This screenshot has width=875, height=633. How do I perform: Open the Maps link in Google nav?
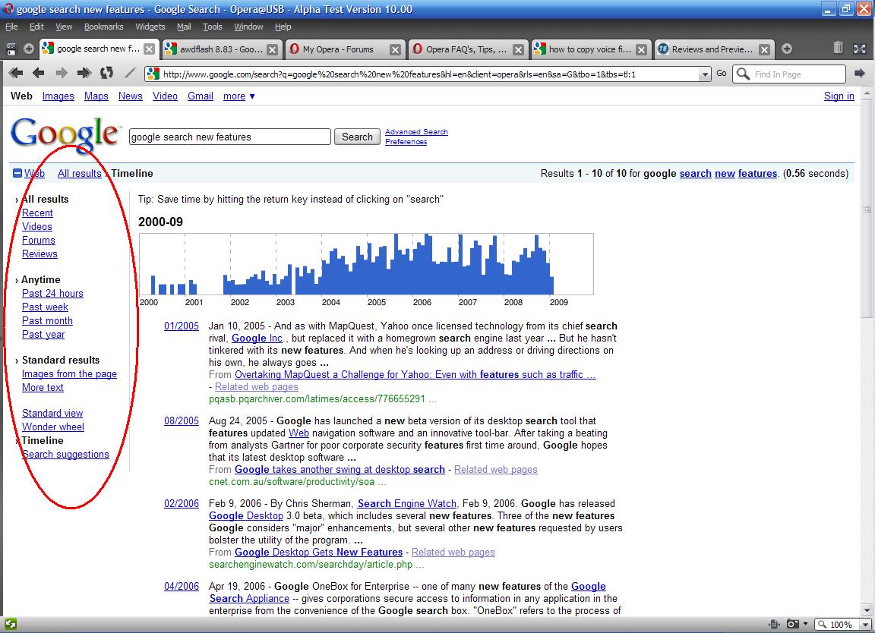point(96,96)
